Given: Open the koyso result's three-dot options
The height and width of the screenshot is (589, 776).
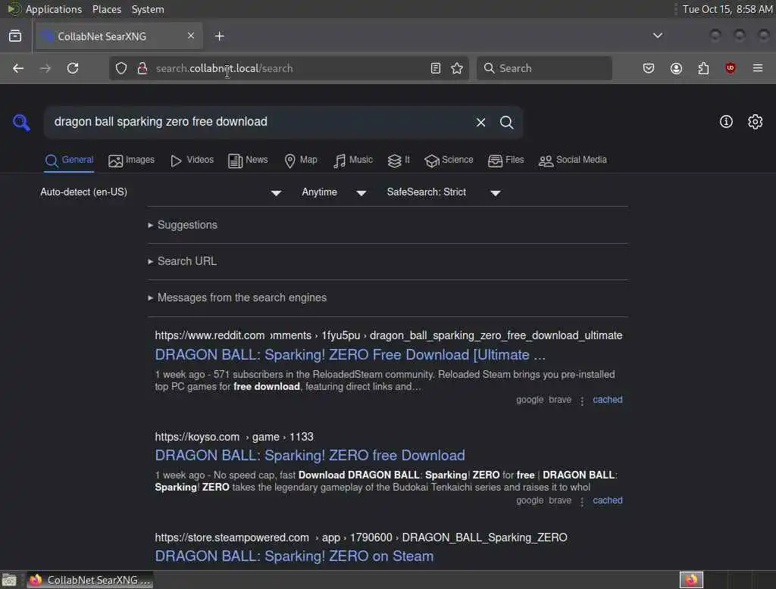Looking at the screenshot, I should 582,501.
